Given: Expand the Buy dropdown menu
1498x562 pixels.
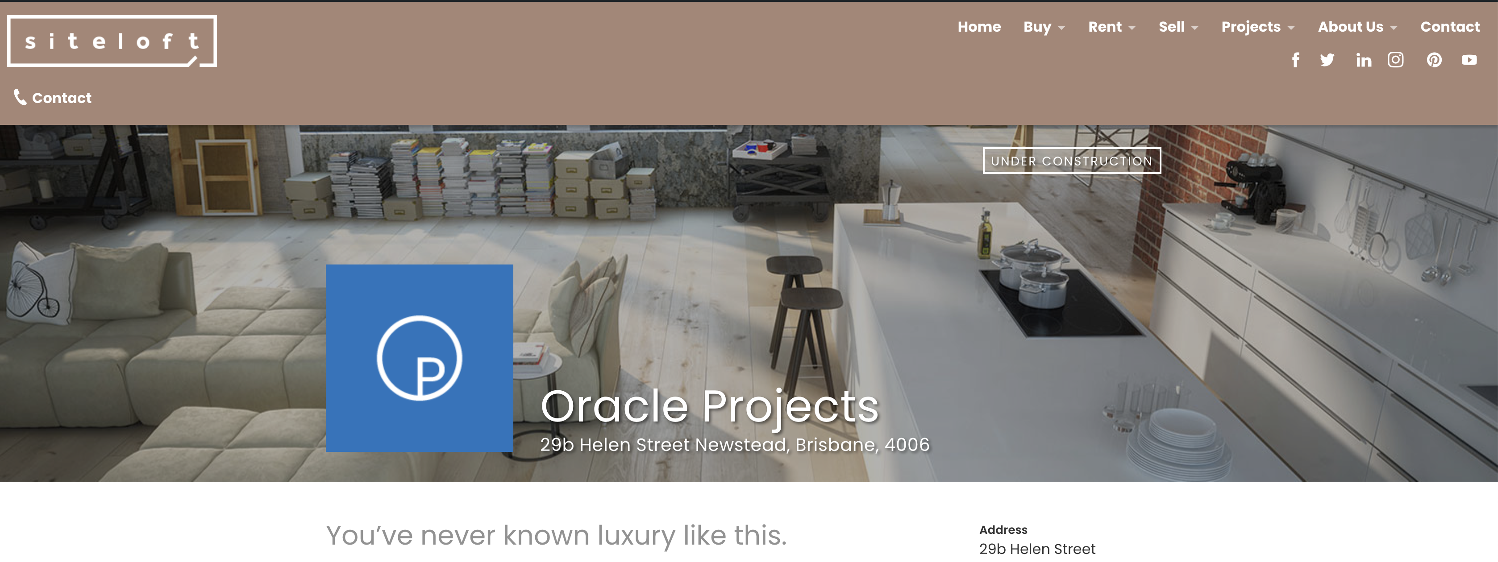Looking at the screenshot, I should click(x=1044, y=27).
